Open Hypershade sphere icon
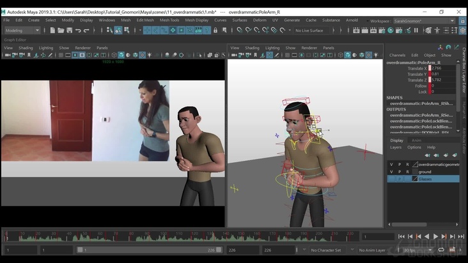The width and height of the screenshot is (468, 263). pos(391,31)
